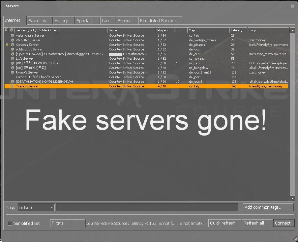Click the scrollbar down arrow

(292, 198)
